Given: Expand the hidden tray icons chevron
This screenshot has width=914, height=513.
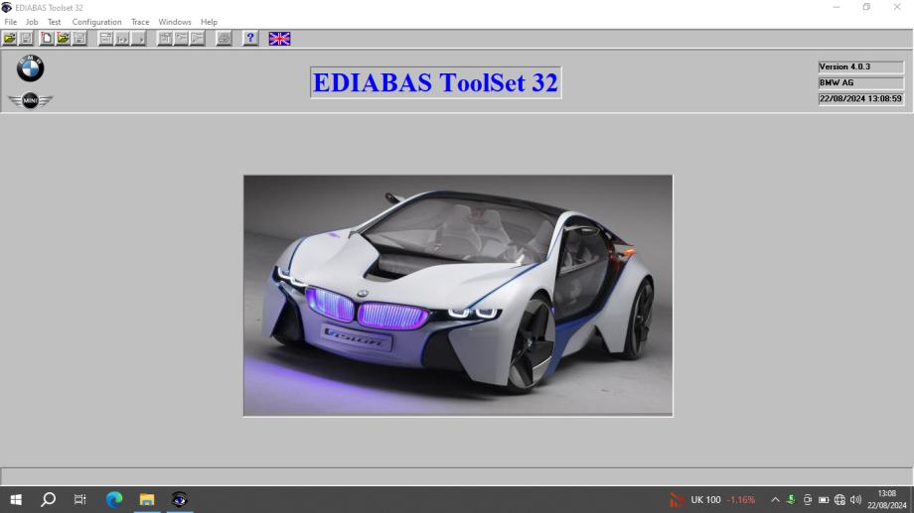Looking at the screenshot, I should click(775, 500).
